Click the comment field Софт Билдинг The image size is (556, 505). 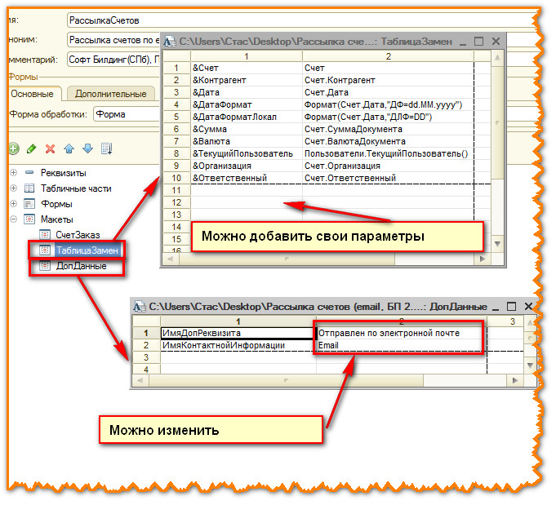113,60
